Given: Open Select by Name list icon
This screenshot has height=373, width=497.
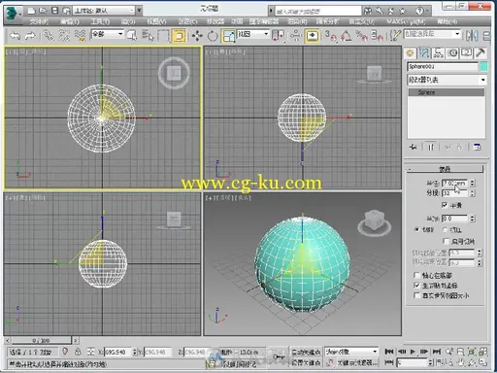Looking at the screenshot, I should click(148, 36).
